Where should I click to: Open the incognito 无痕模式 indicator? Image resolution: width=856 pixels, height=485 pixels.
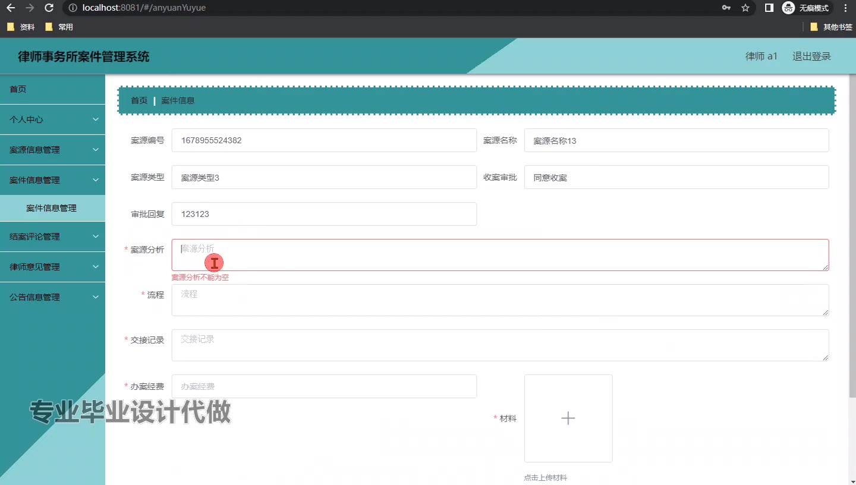[x=805, y=8]
